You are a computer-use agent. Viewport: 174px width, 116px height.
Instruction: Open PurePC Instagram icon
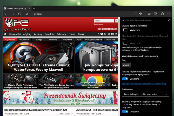click(x=112, y=34)
